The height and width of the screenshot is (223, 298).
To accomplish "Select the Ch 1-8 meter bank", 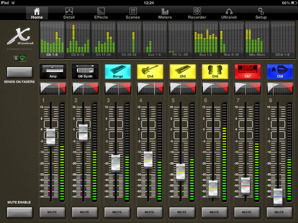I will [52, 40].
